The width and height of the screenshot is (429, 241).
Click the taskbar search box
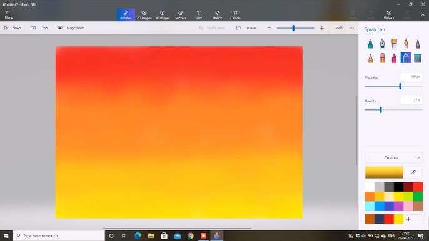[x=59, y=235]
